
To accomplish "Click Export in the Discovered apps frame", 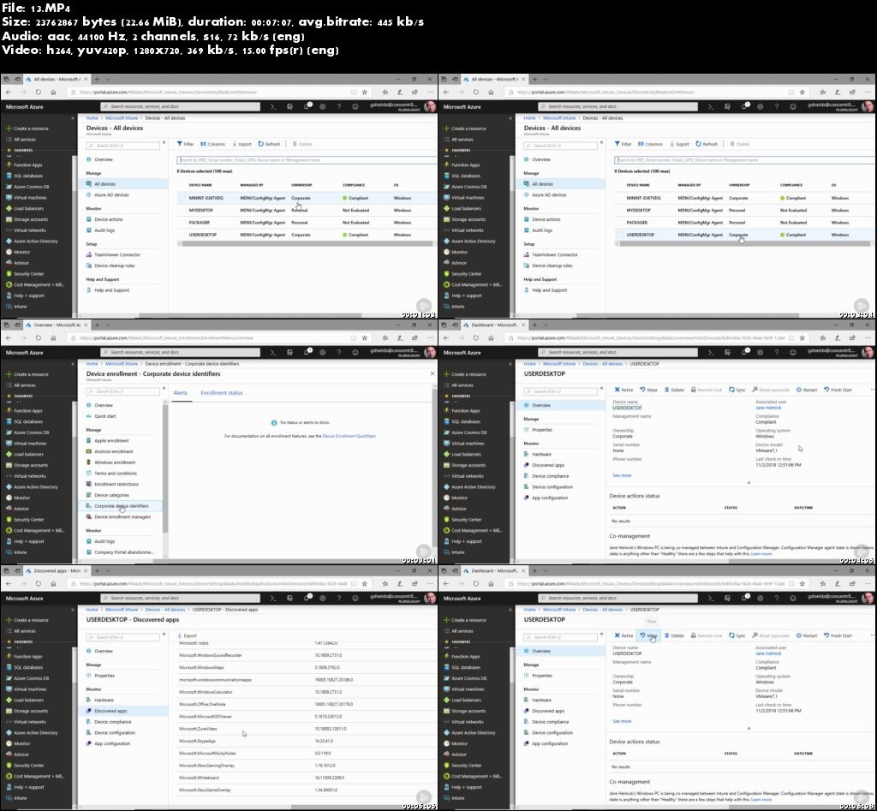I will coord(188,635).
